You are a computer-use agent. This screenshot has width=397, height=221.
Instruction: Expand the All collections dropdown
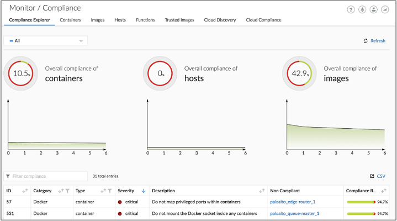45,40
